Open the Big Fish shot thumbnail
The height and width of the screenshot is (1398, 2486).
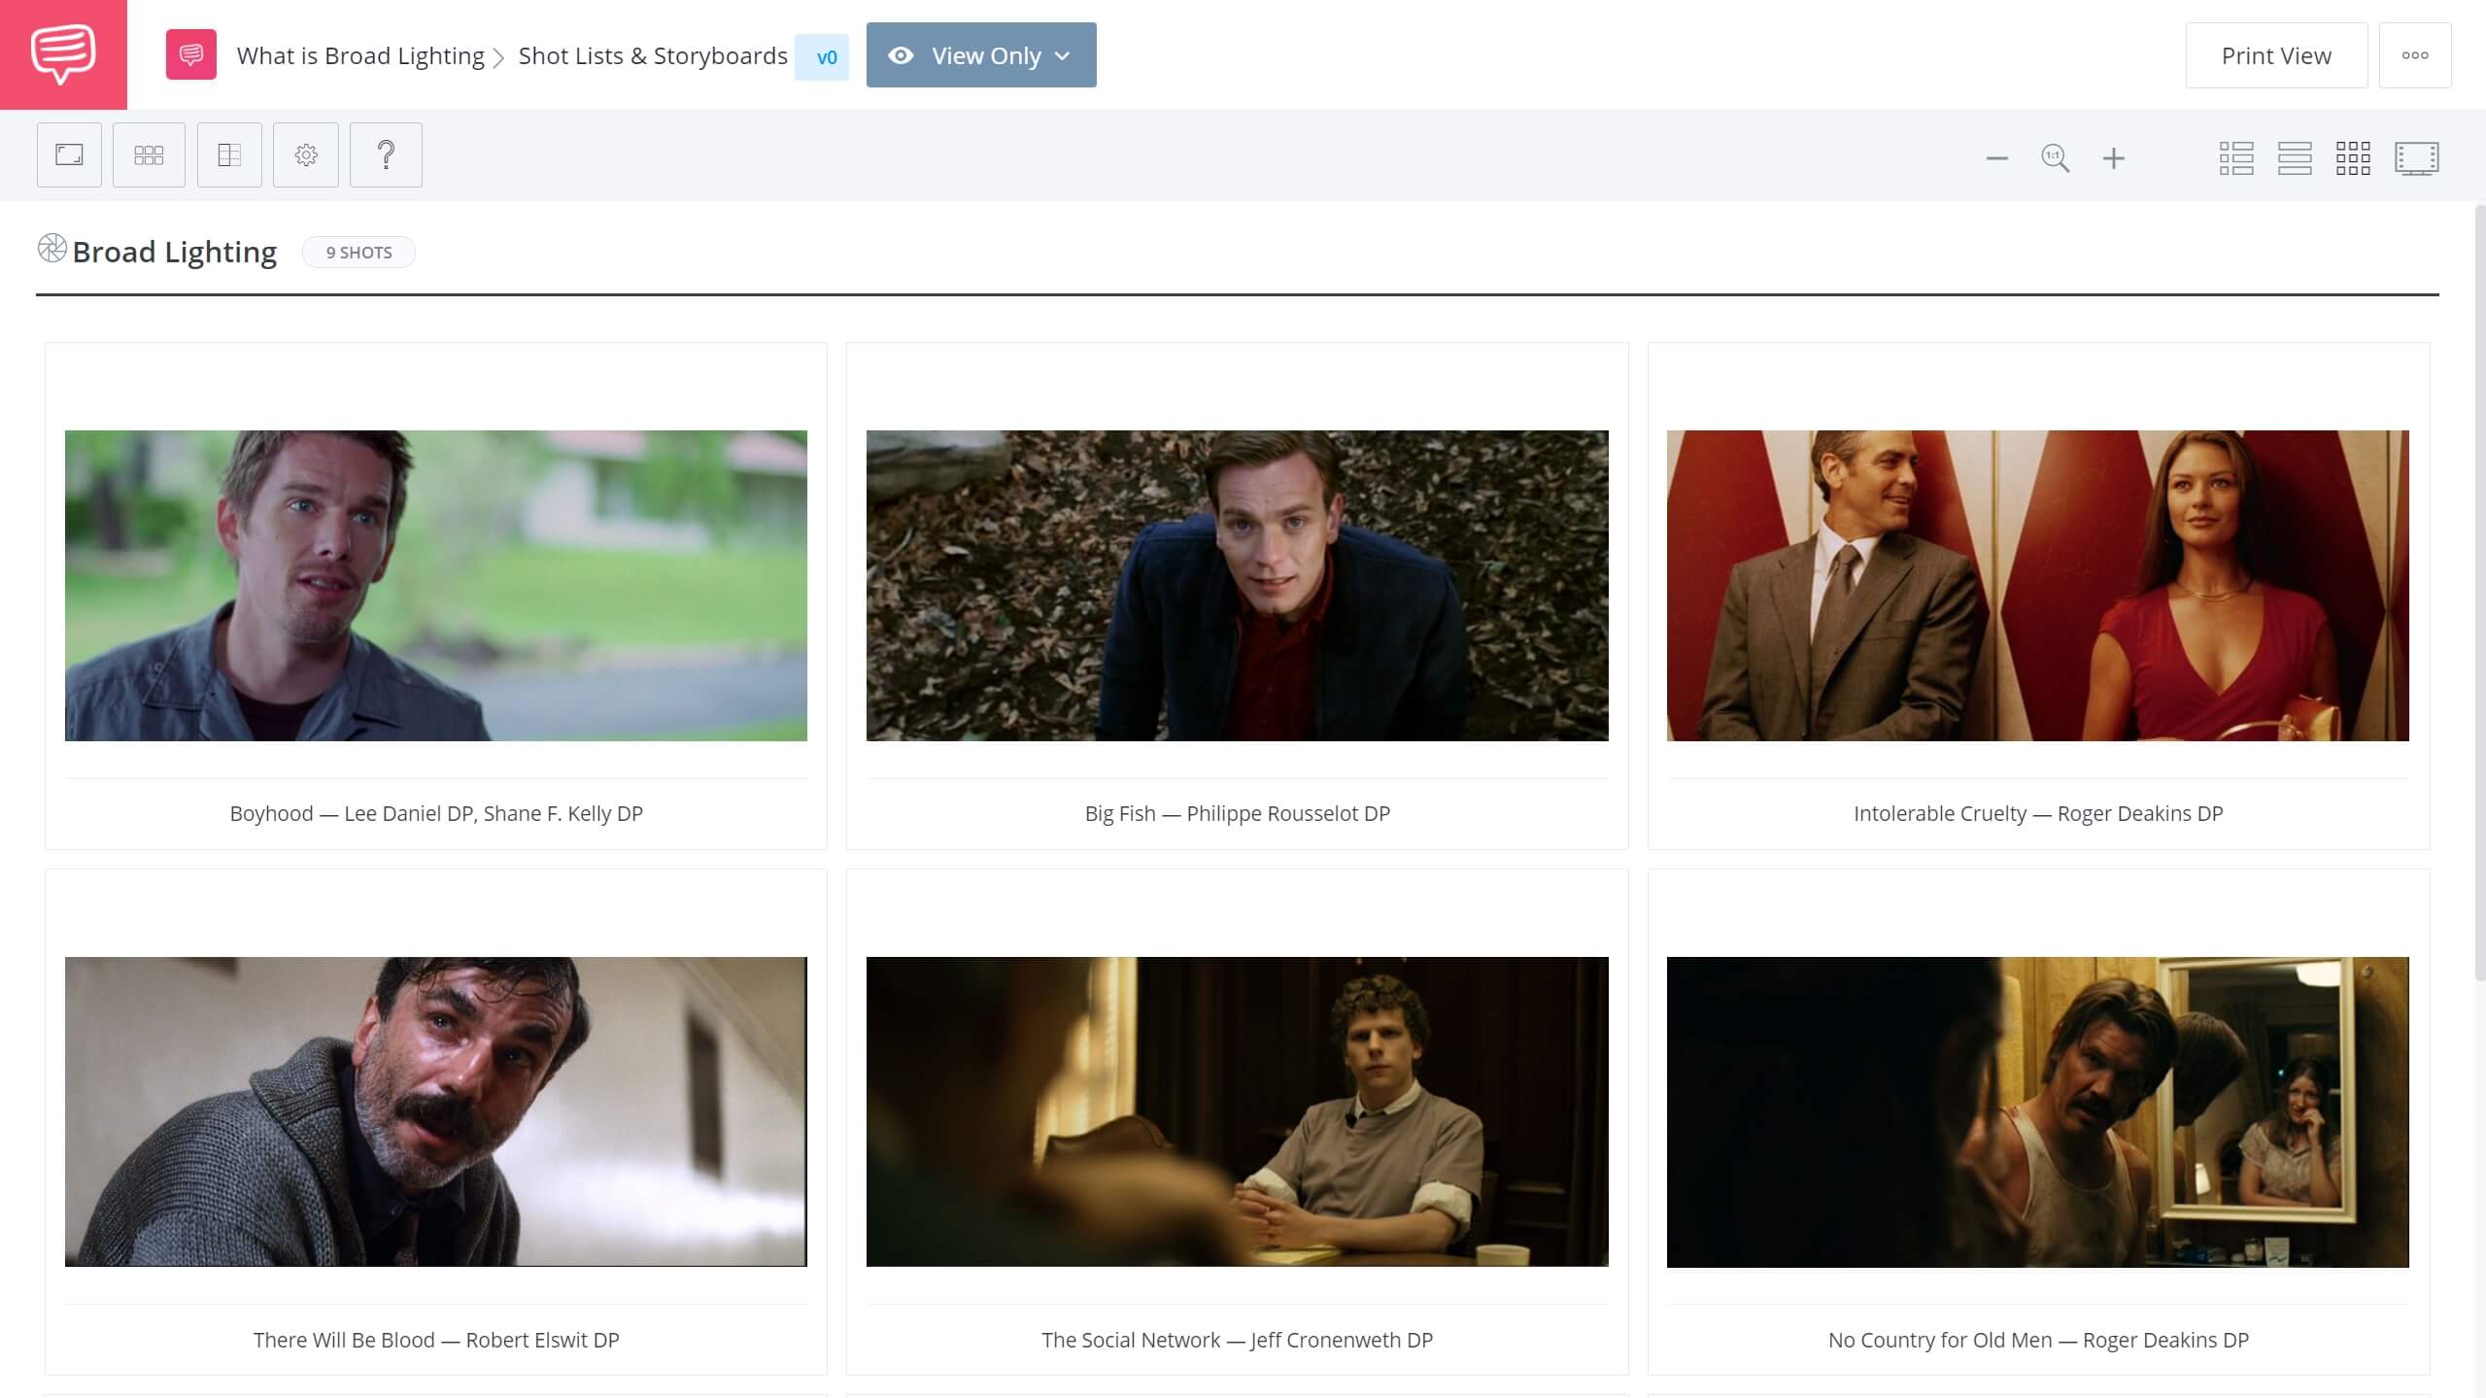point(1237,586)
